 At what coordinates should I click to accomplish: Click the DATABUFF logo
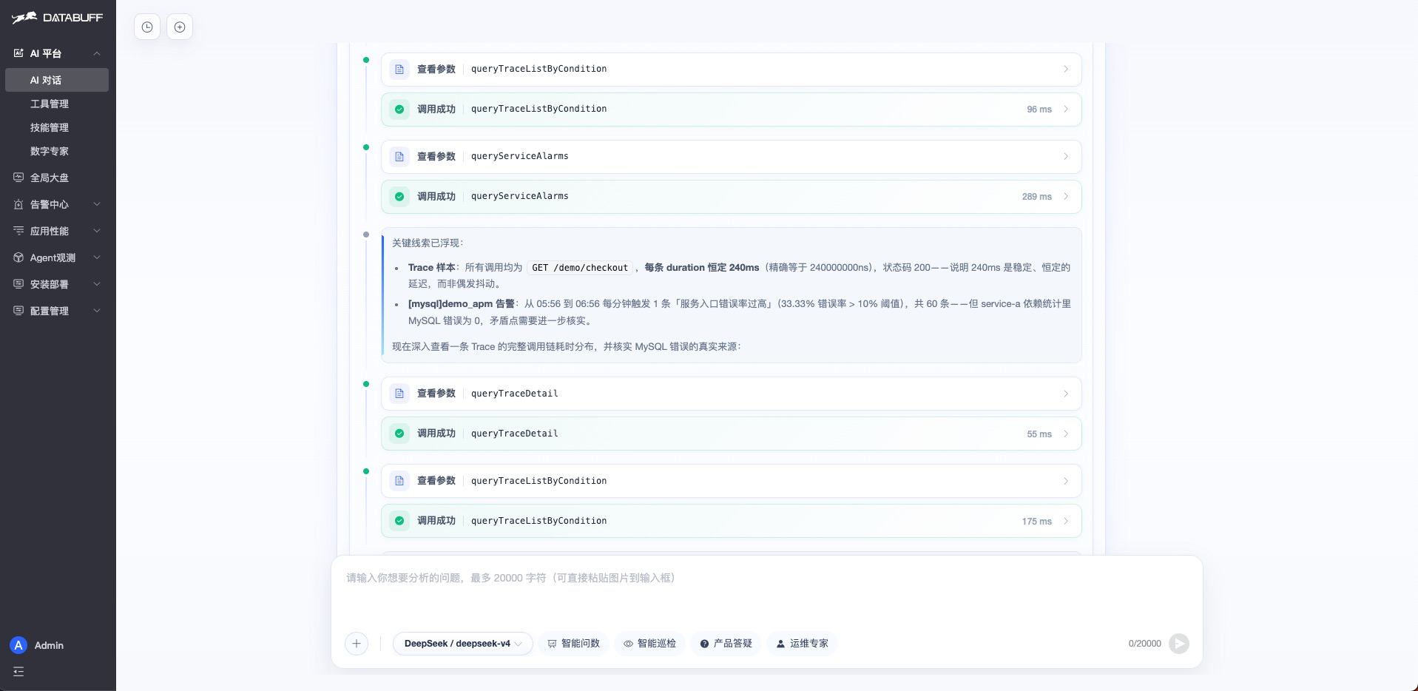click(57, 18)
